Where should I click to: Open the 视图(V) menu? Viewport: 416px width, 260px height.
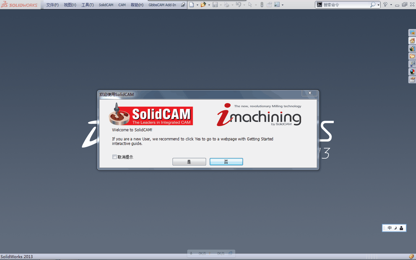(70, 5)
